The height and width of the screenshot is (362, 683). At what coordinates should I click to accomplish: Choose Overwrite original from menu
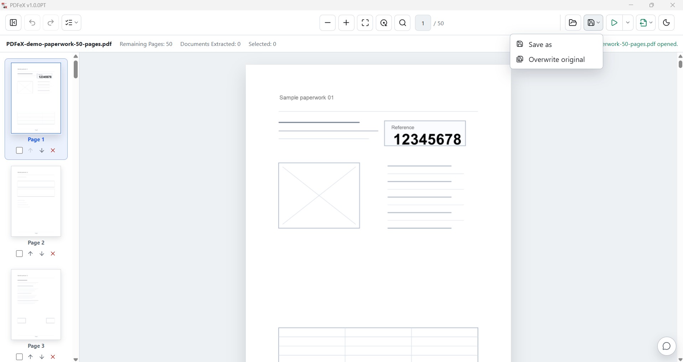tap(557, 59)
